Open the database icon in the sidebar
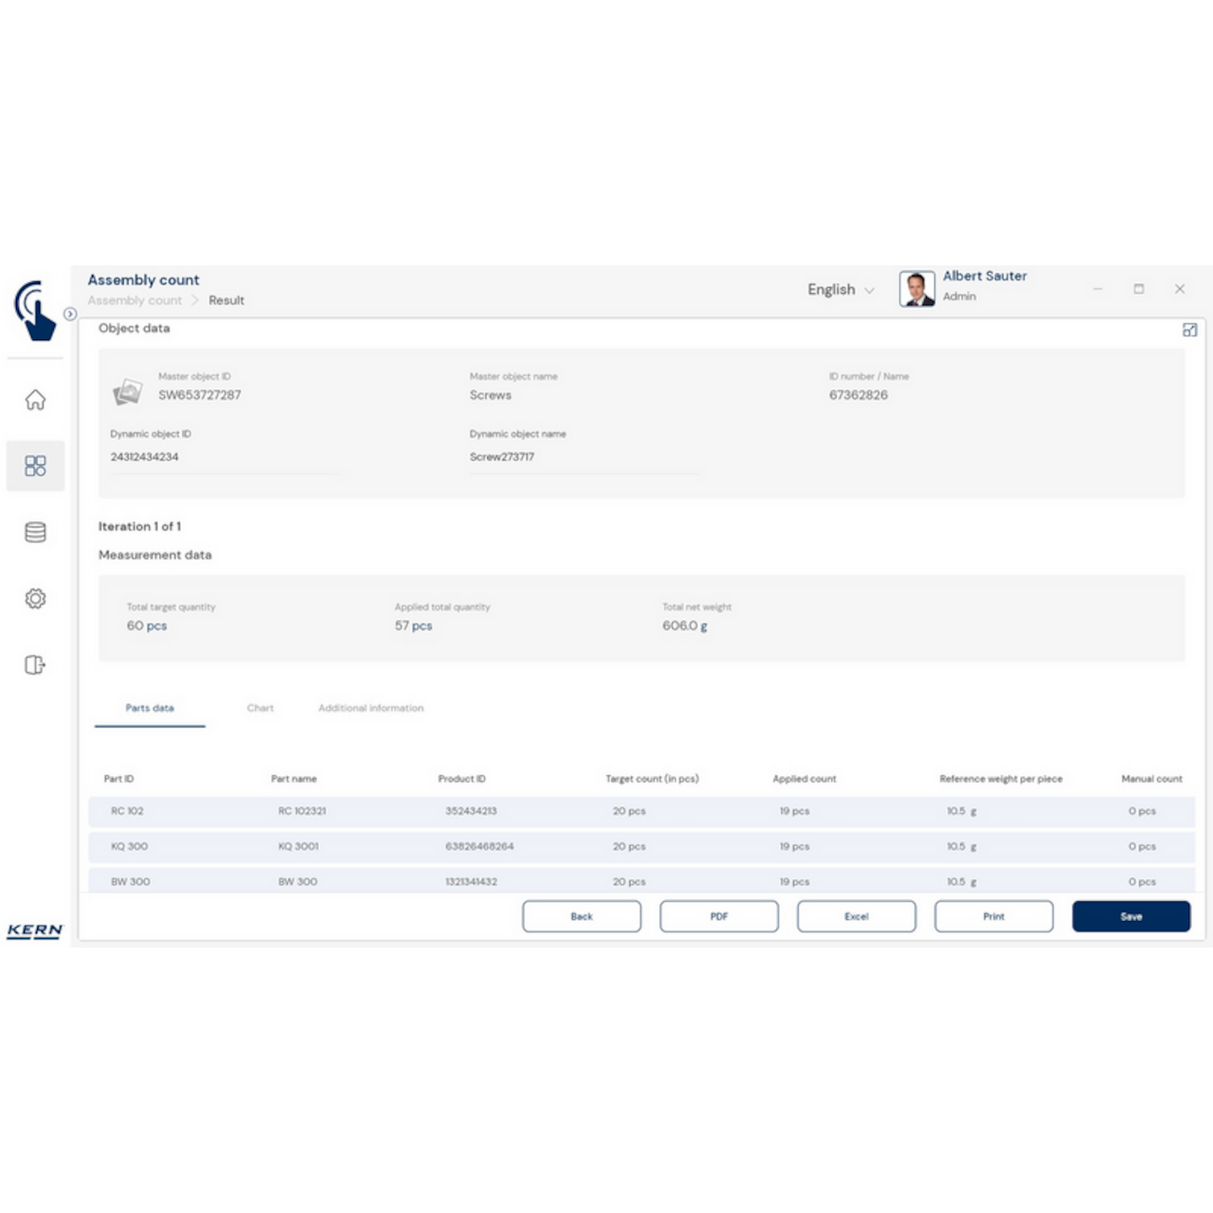 pos(35,532)
